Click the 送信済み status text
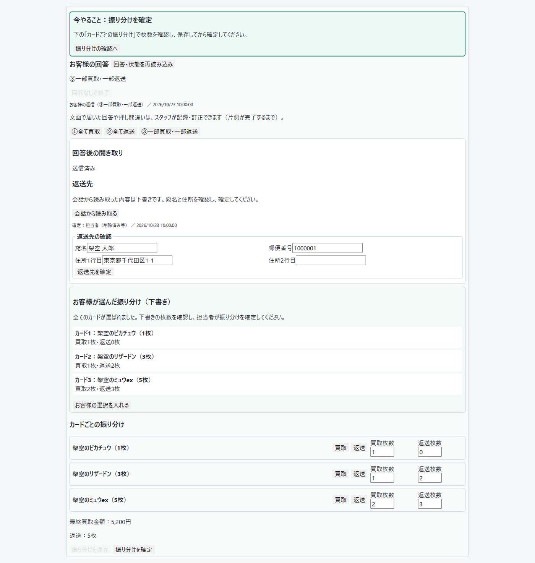 84,168
